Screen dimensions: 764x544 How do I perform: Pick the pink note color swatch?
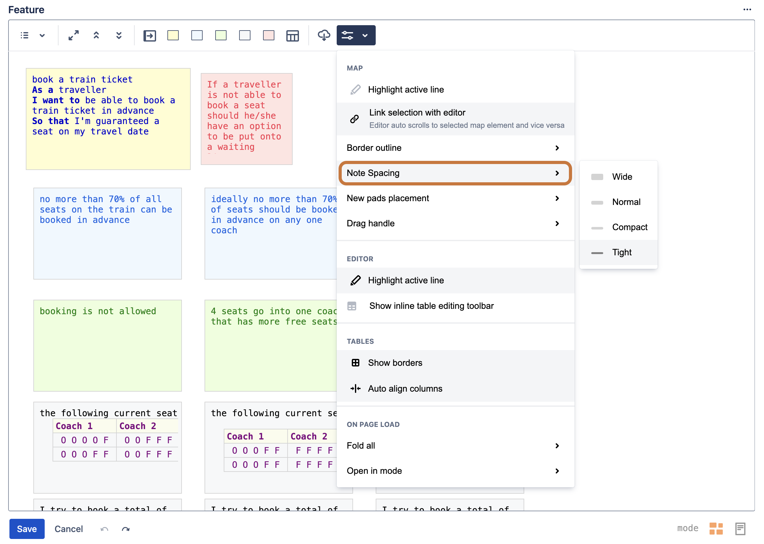coord(269,35)
